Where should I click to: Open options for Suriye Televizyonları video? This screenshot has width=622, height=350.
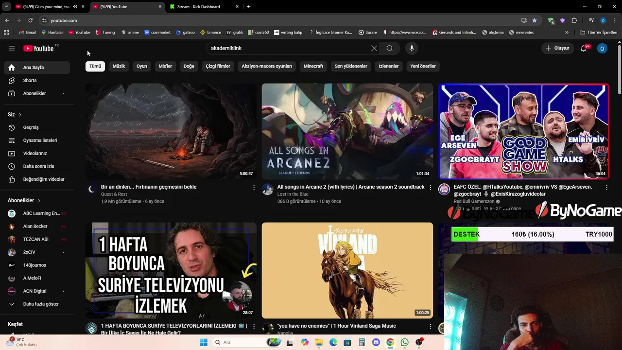[254, 326]
